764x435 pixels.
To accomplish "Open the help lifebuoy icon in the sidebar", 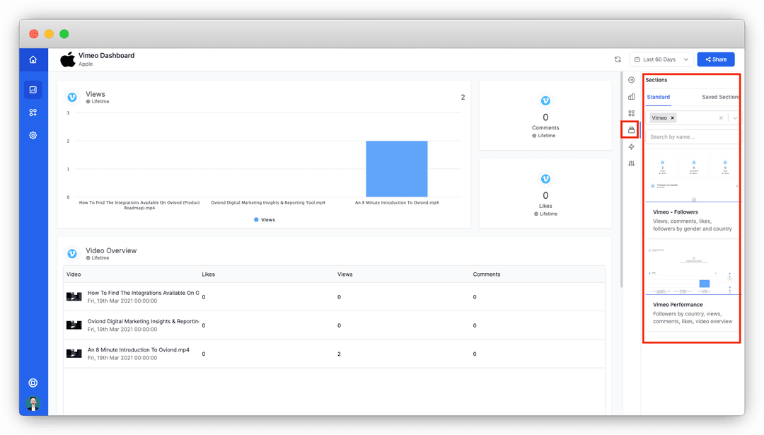I will [x=33, y=383].
